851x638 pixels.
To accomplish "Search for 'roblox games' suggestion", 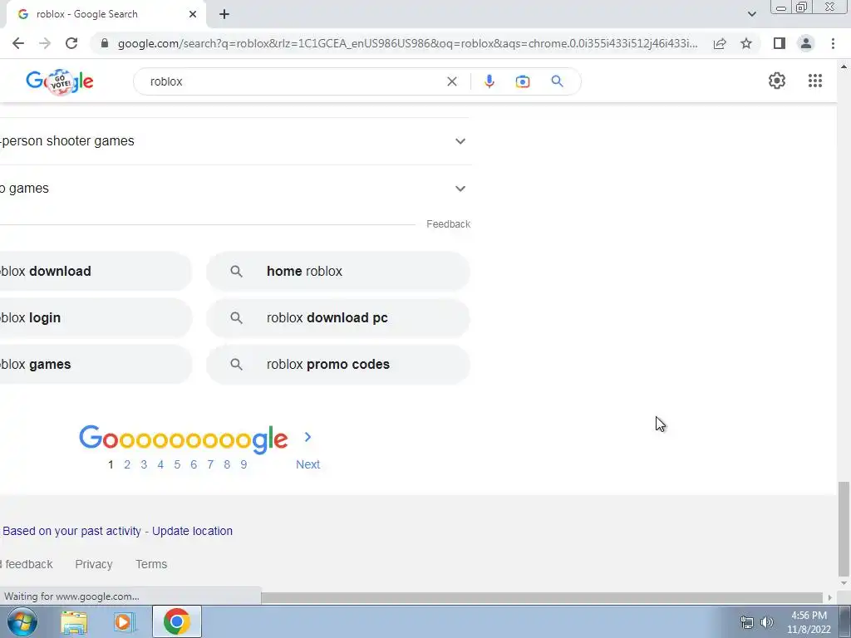I will point(96,365).
